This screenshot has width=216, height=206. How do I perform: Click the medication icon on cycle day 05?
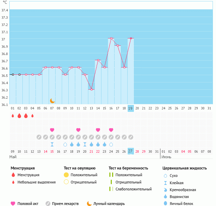[39, 137]
